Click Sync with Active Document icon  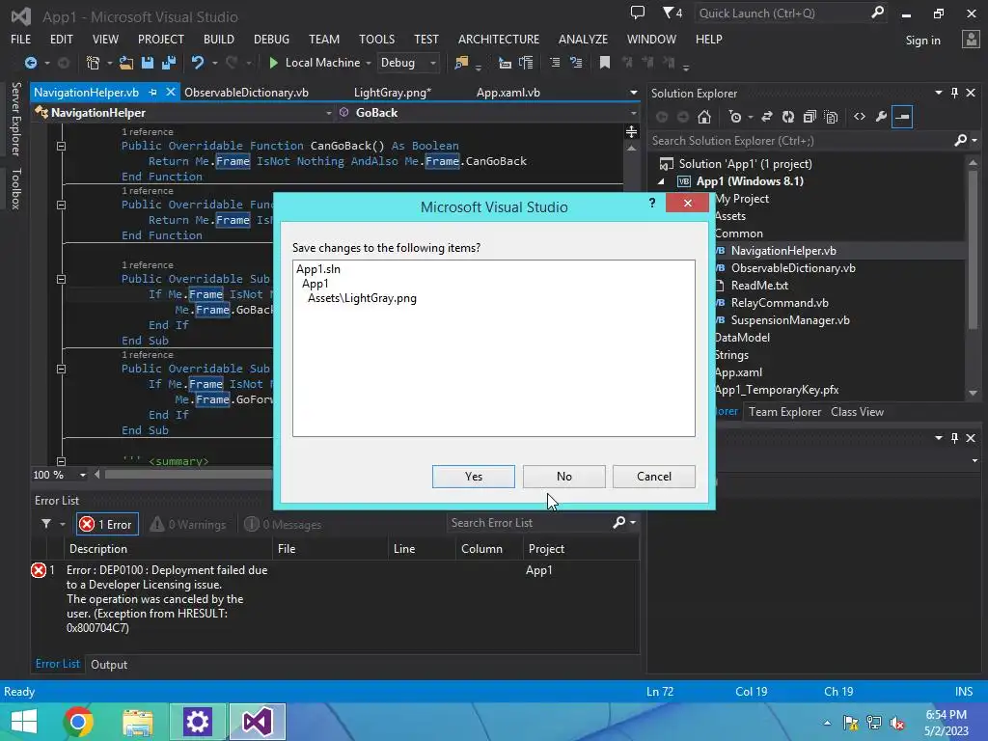(x=767, y=117)
